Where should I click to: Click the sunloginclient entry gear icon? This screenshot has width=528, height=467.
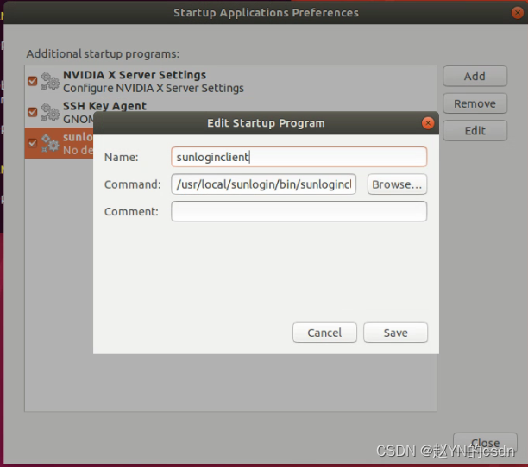coord(50,143)
